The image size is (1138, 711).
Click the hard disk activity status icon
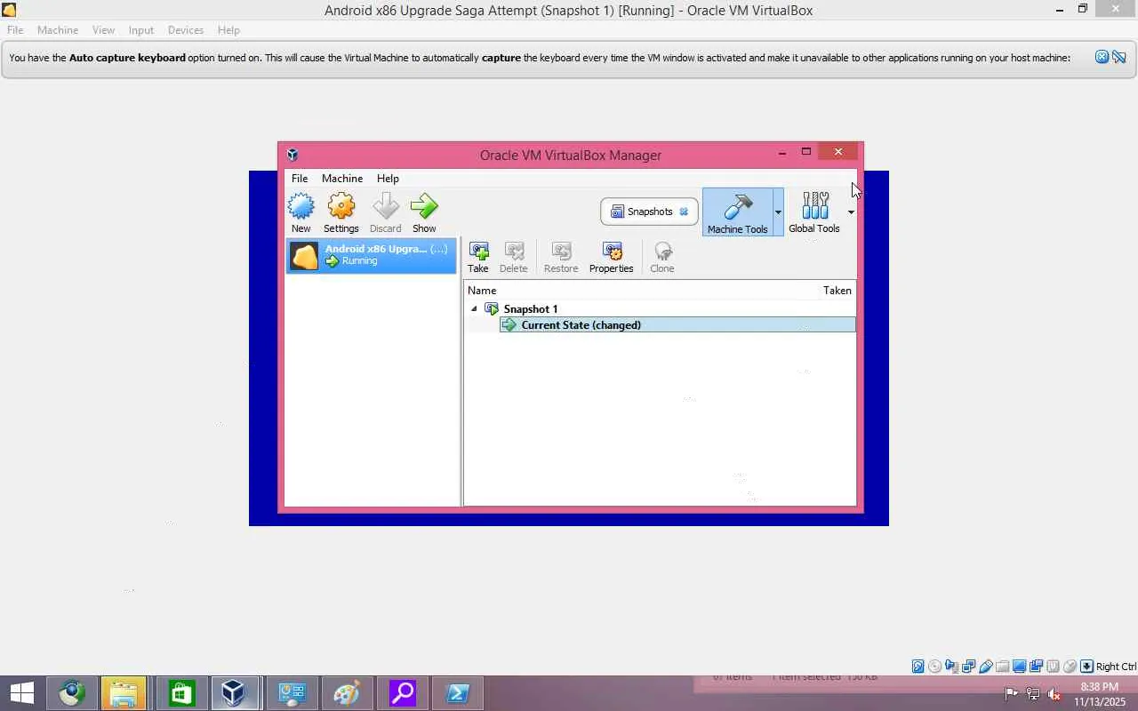(918, 667)
